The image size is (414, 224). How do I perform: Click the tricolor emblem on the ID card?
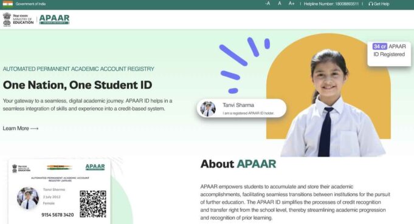tap(60, 167)
